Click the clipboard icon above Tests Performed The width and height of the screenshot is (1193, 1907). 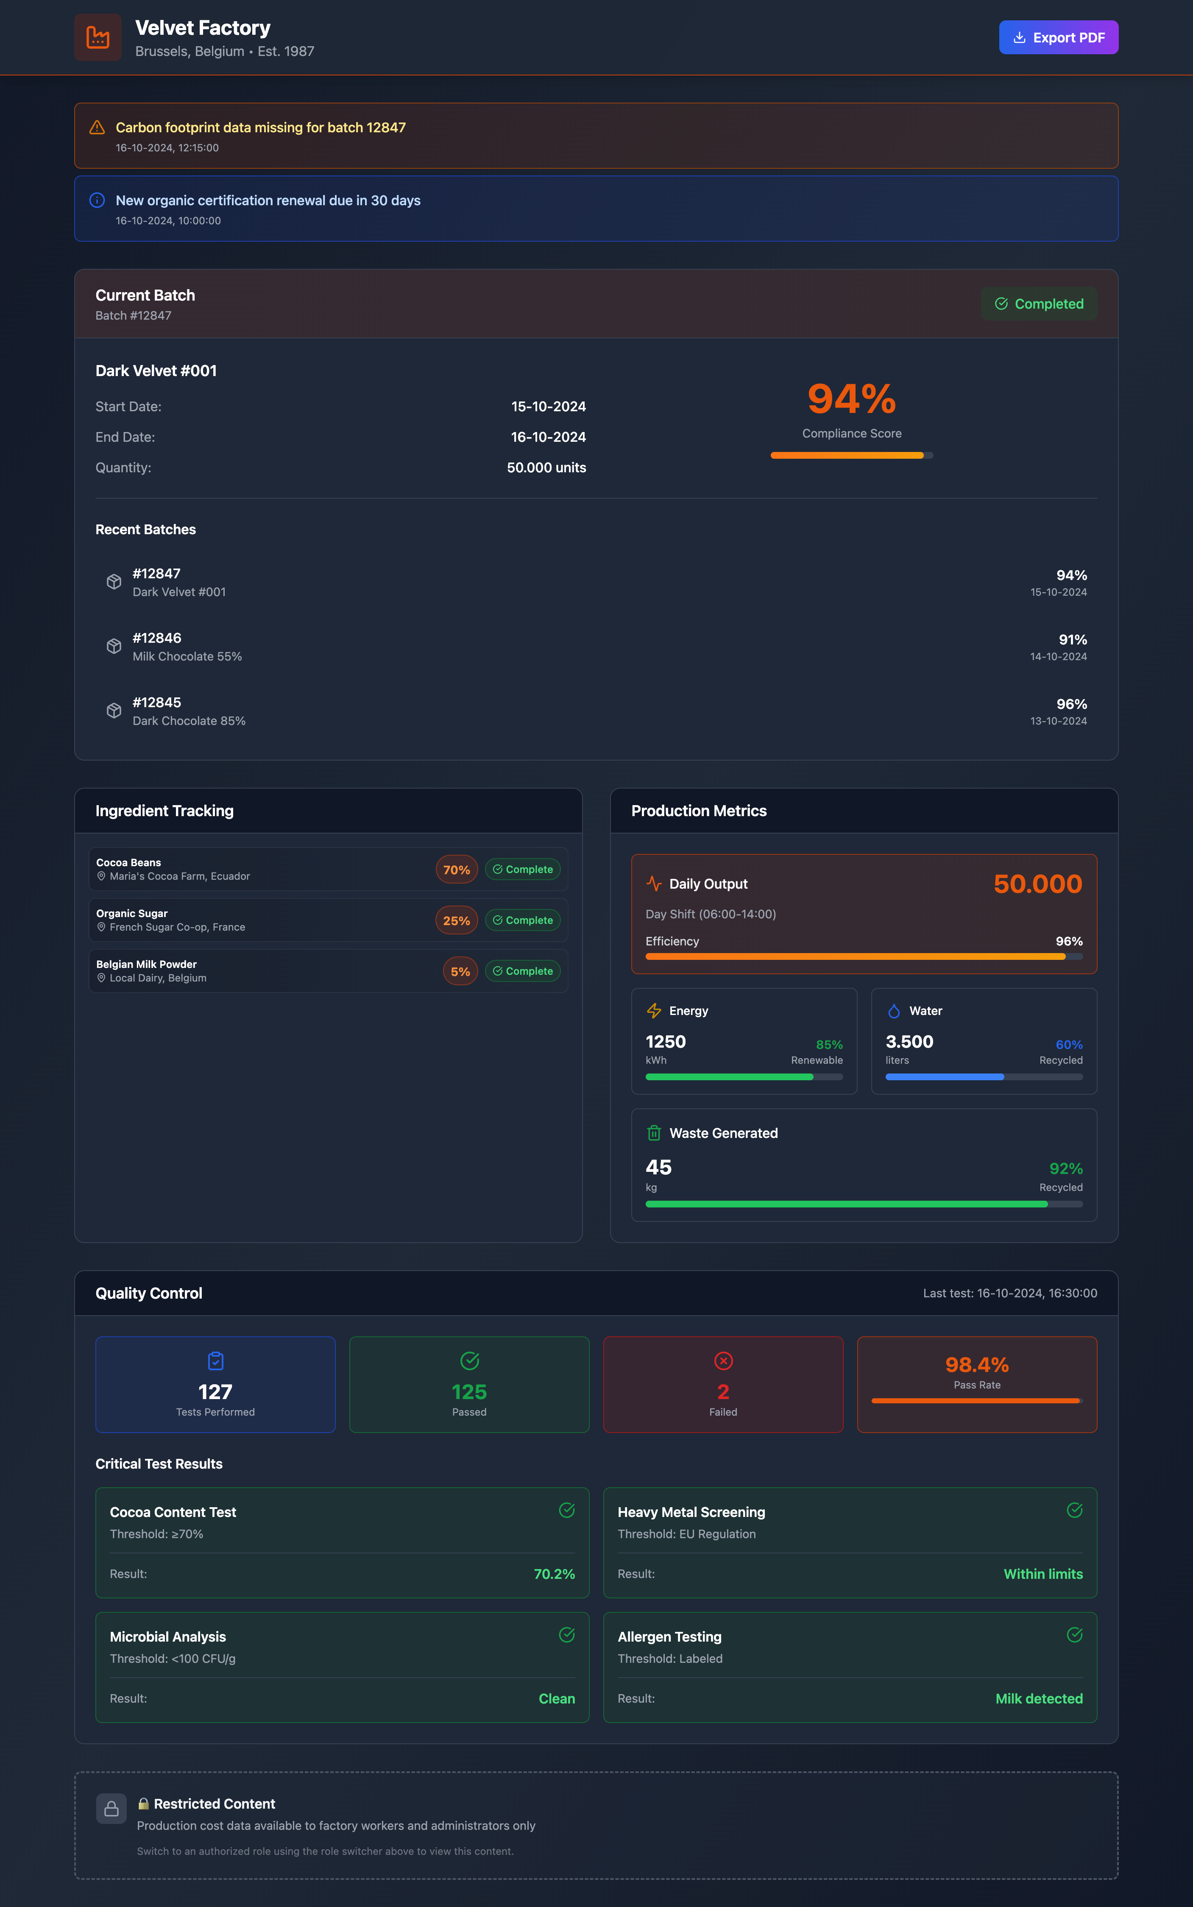[x=215, y=1361]
